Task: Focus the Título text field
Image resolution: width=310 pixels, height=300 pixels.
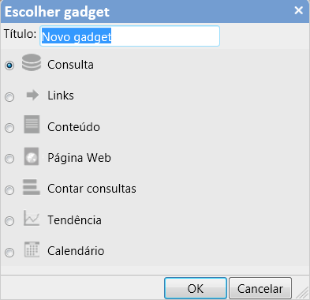Action: click(x=130, y=36)
